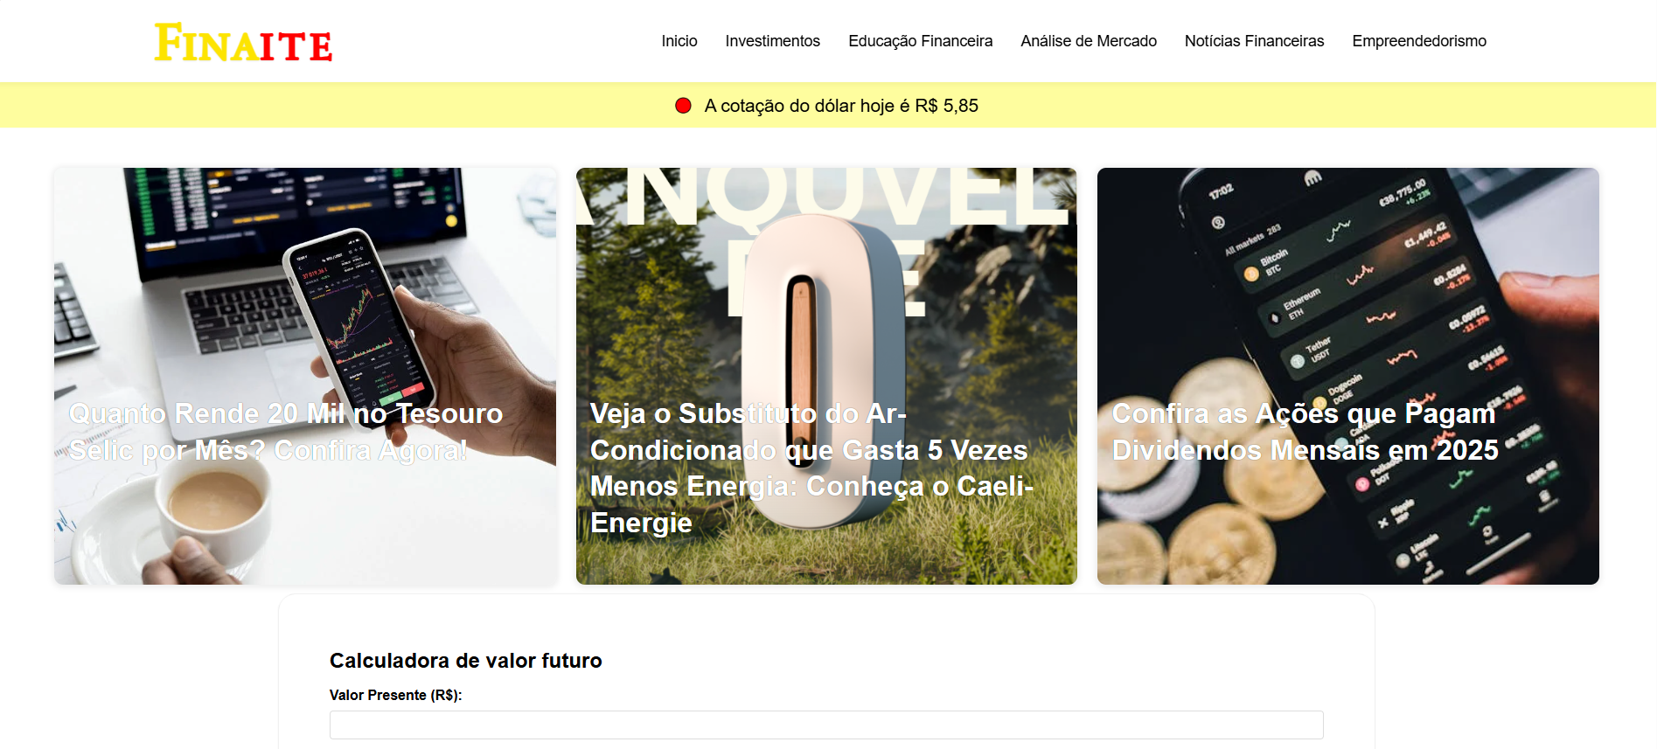The width and height of the screenshot is (1657, 749).
Task: Click headline Quanto Rende 20 Mil no Tesouro Selic
Action: [286, 432]
